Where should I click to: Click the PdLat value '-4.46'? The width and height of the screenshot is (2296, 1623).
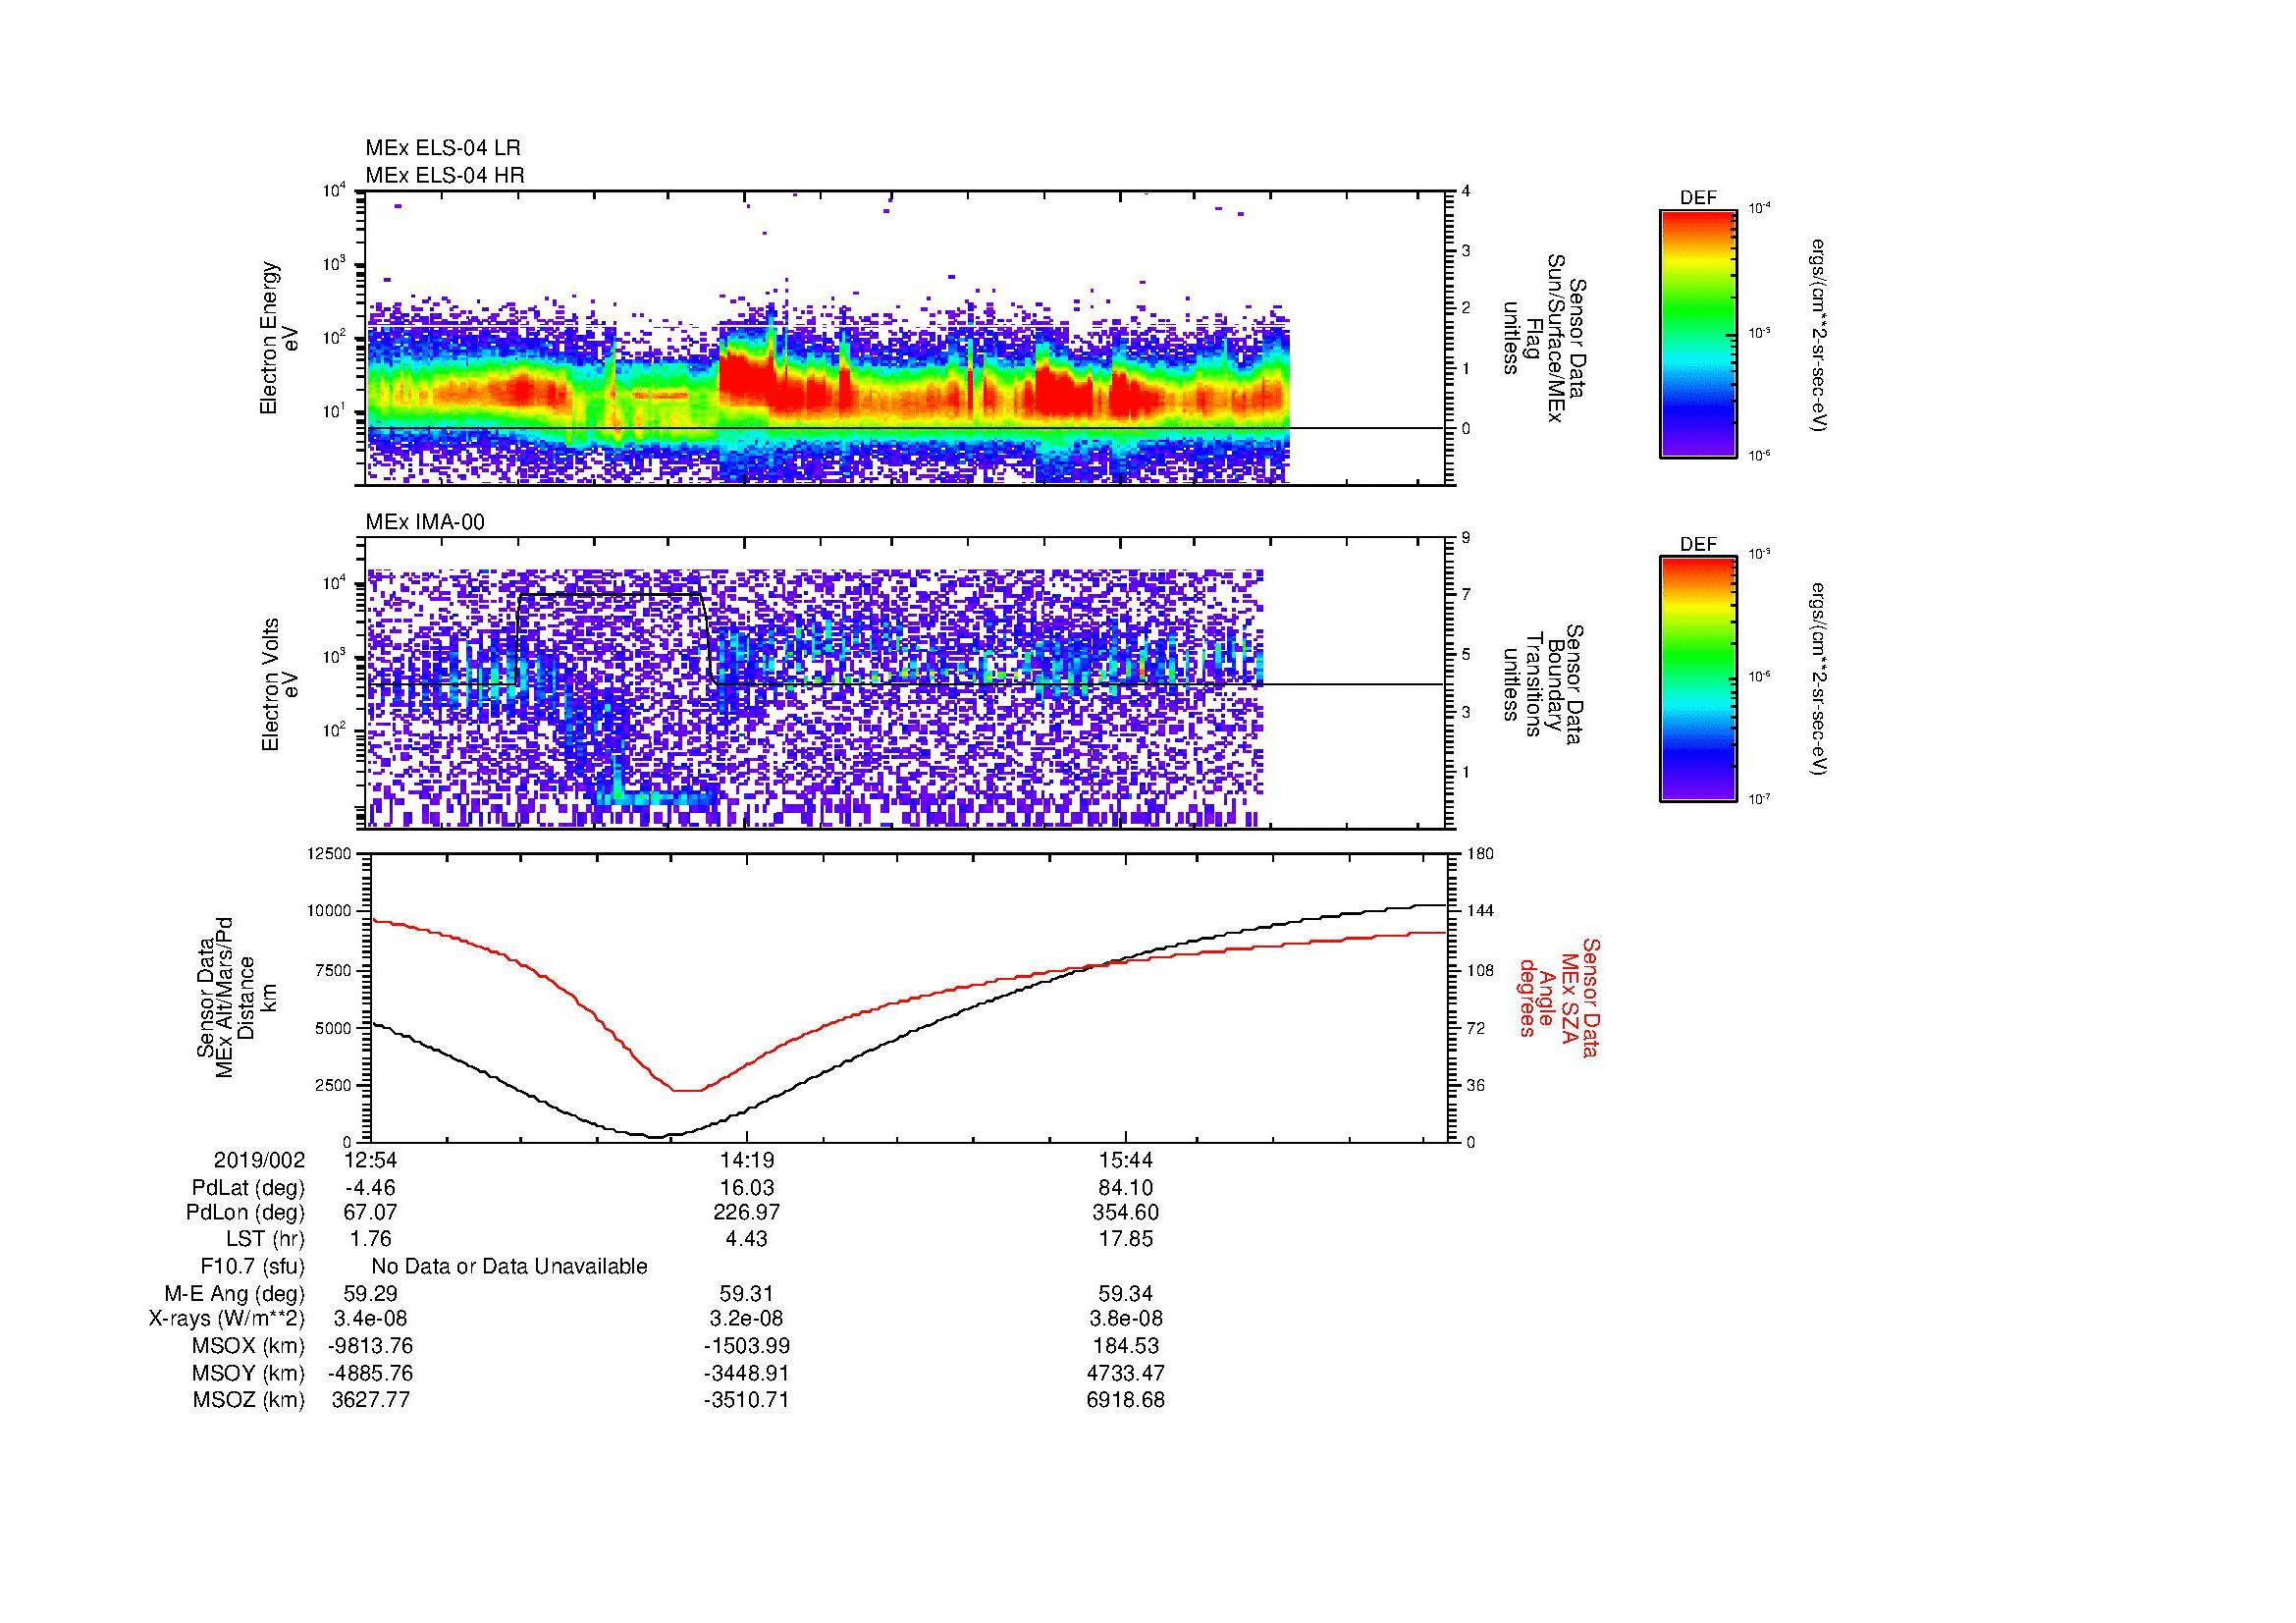[370, 1187]
